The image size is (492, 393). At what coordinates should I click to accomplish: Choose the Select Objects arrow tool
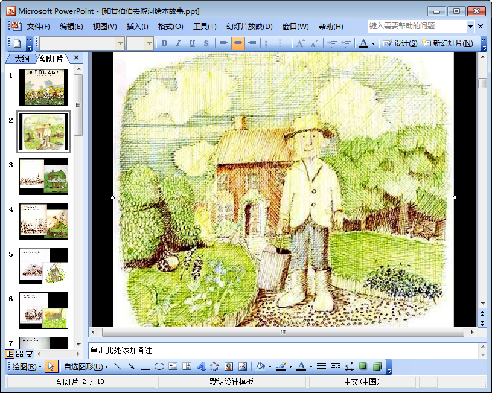click(51, 366)
